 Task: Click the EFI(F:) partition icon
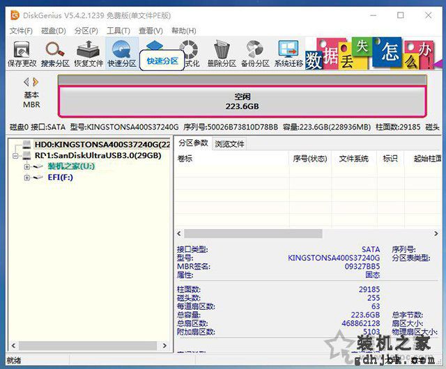pyautogui.click(x=38, y=178)
